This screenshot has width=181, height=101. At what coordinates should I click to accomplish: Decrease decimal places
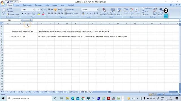(97, 13)
